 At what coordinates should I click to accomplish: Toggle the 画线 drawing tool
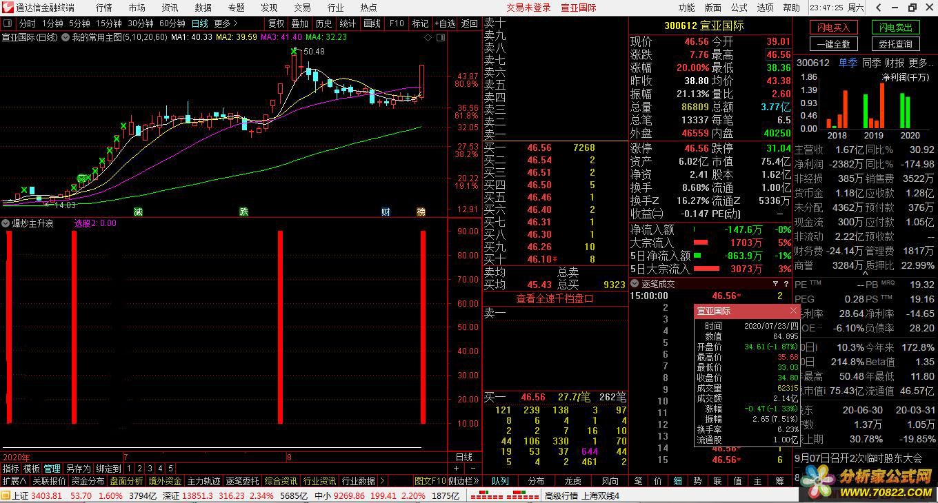coord(372,23)
